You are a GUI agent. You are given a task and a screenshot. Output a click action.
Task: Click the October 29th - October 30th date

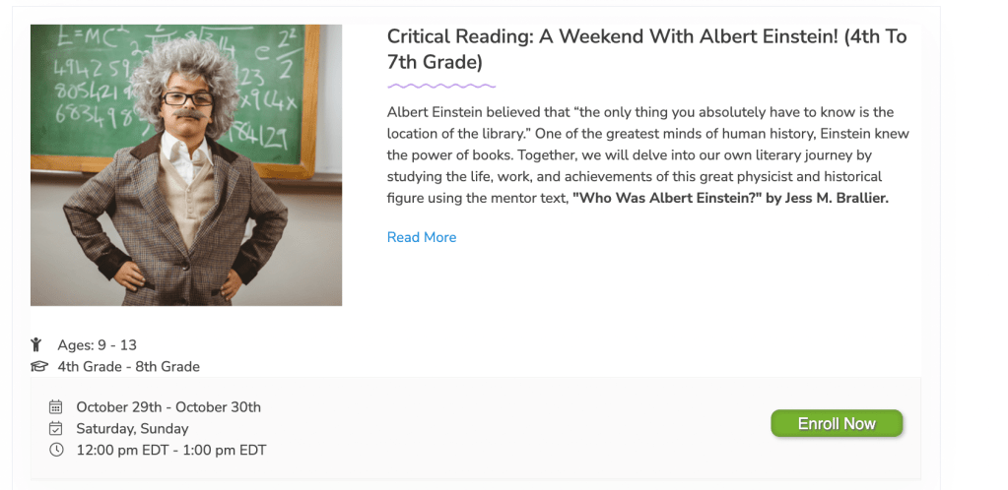coord(168,407)
